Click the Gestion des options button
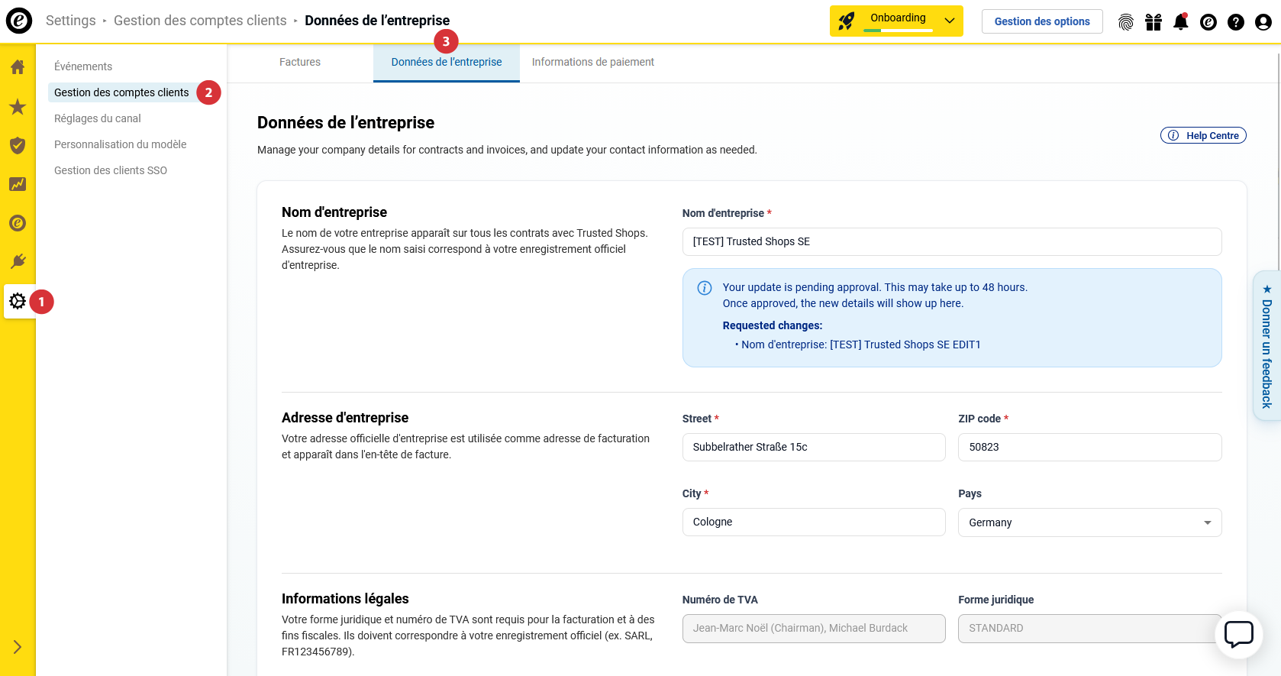The width and height of the screenshot is (1281, 676). point(1041,21)
